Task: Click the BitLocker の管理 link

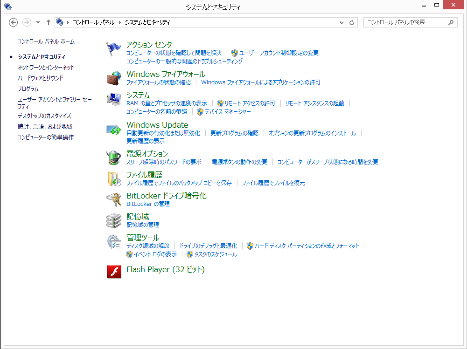Action: pos(148,204)
